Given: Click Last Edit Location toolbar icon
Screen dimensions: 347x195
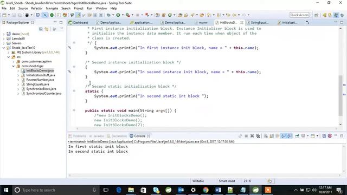Looking at the screenshot, I should tap(228, 15).
